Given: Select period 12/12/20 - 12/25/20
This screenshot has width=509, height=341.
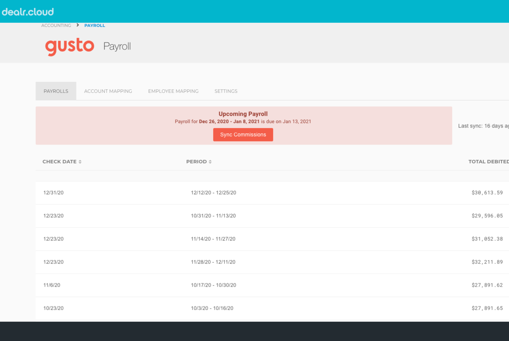Looking at the screenshot, I should pos(214,192).
